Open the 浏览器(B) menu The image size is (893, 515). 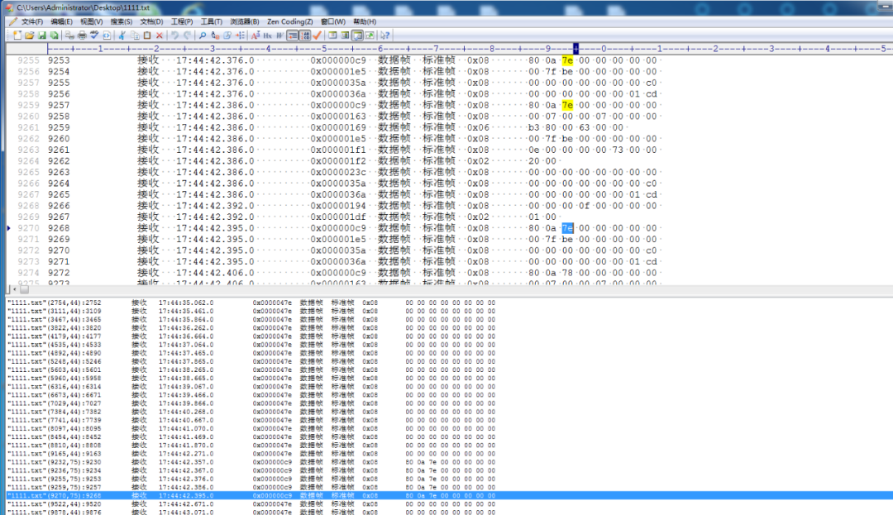[x=244, y=21]
